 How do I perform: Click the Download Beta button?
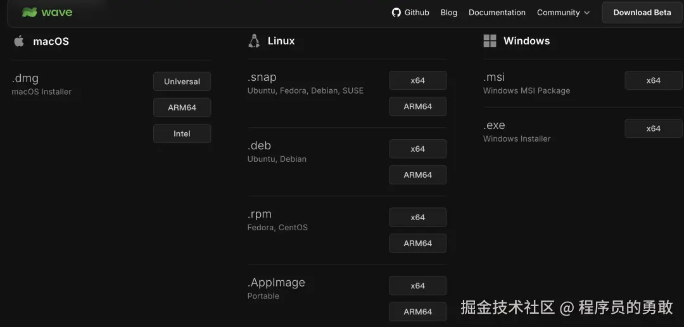(642, 13)
